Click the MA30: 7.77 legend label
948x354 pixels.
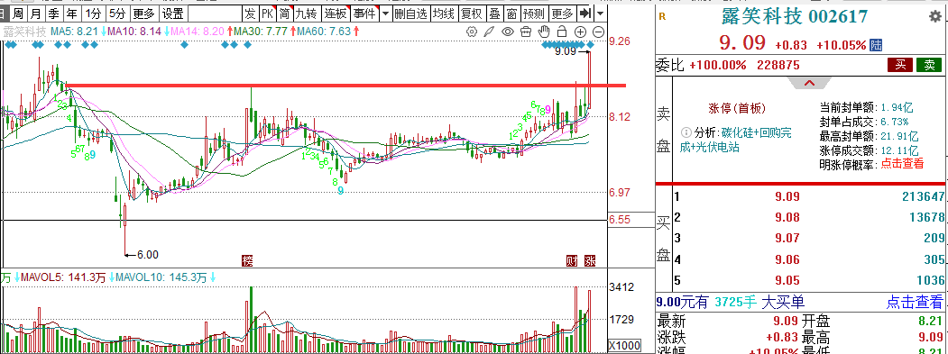click(x=261, y=32)
